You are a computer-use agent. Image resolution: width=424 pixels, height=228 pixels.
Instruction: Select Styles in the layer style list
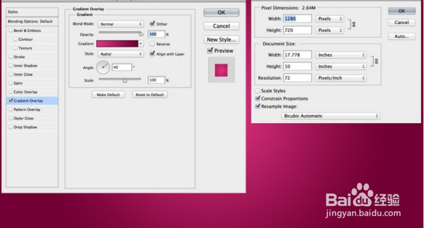point(32,12)
